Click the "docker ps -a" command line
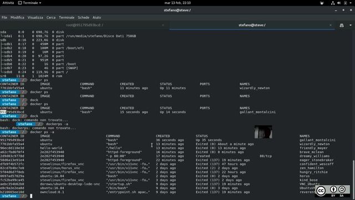This screenshot has width=355, height=200. 42,132
